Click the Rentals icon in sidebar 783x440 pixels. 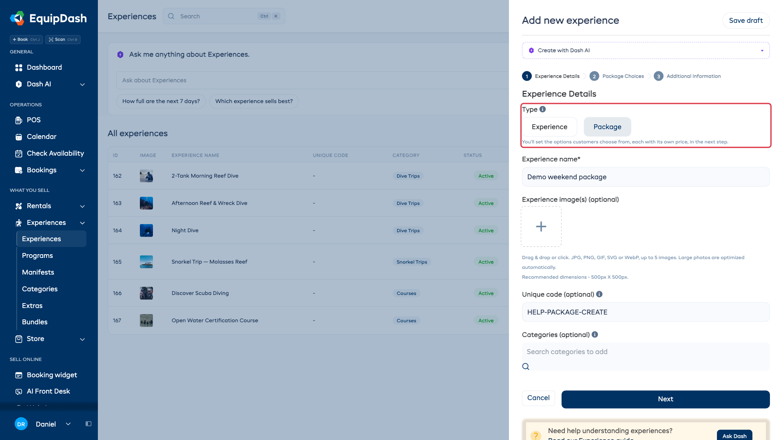pos(19,206)
